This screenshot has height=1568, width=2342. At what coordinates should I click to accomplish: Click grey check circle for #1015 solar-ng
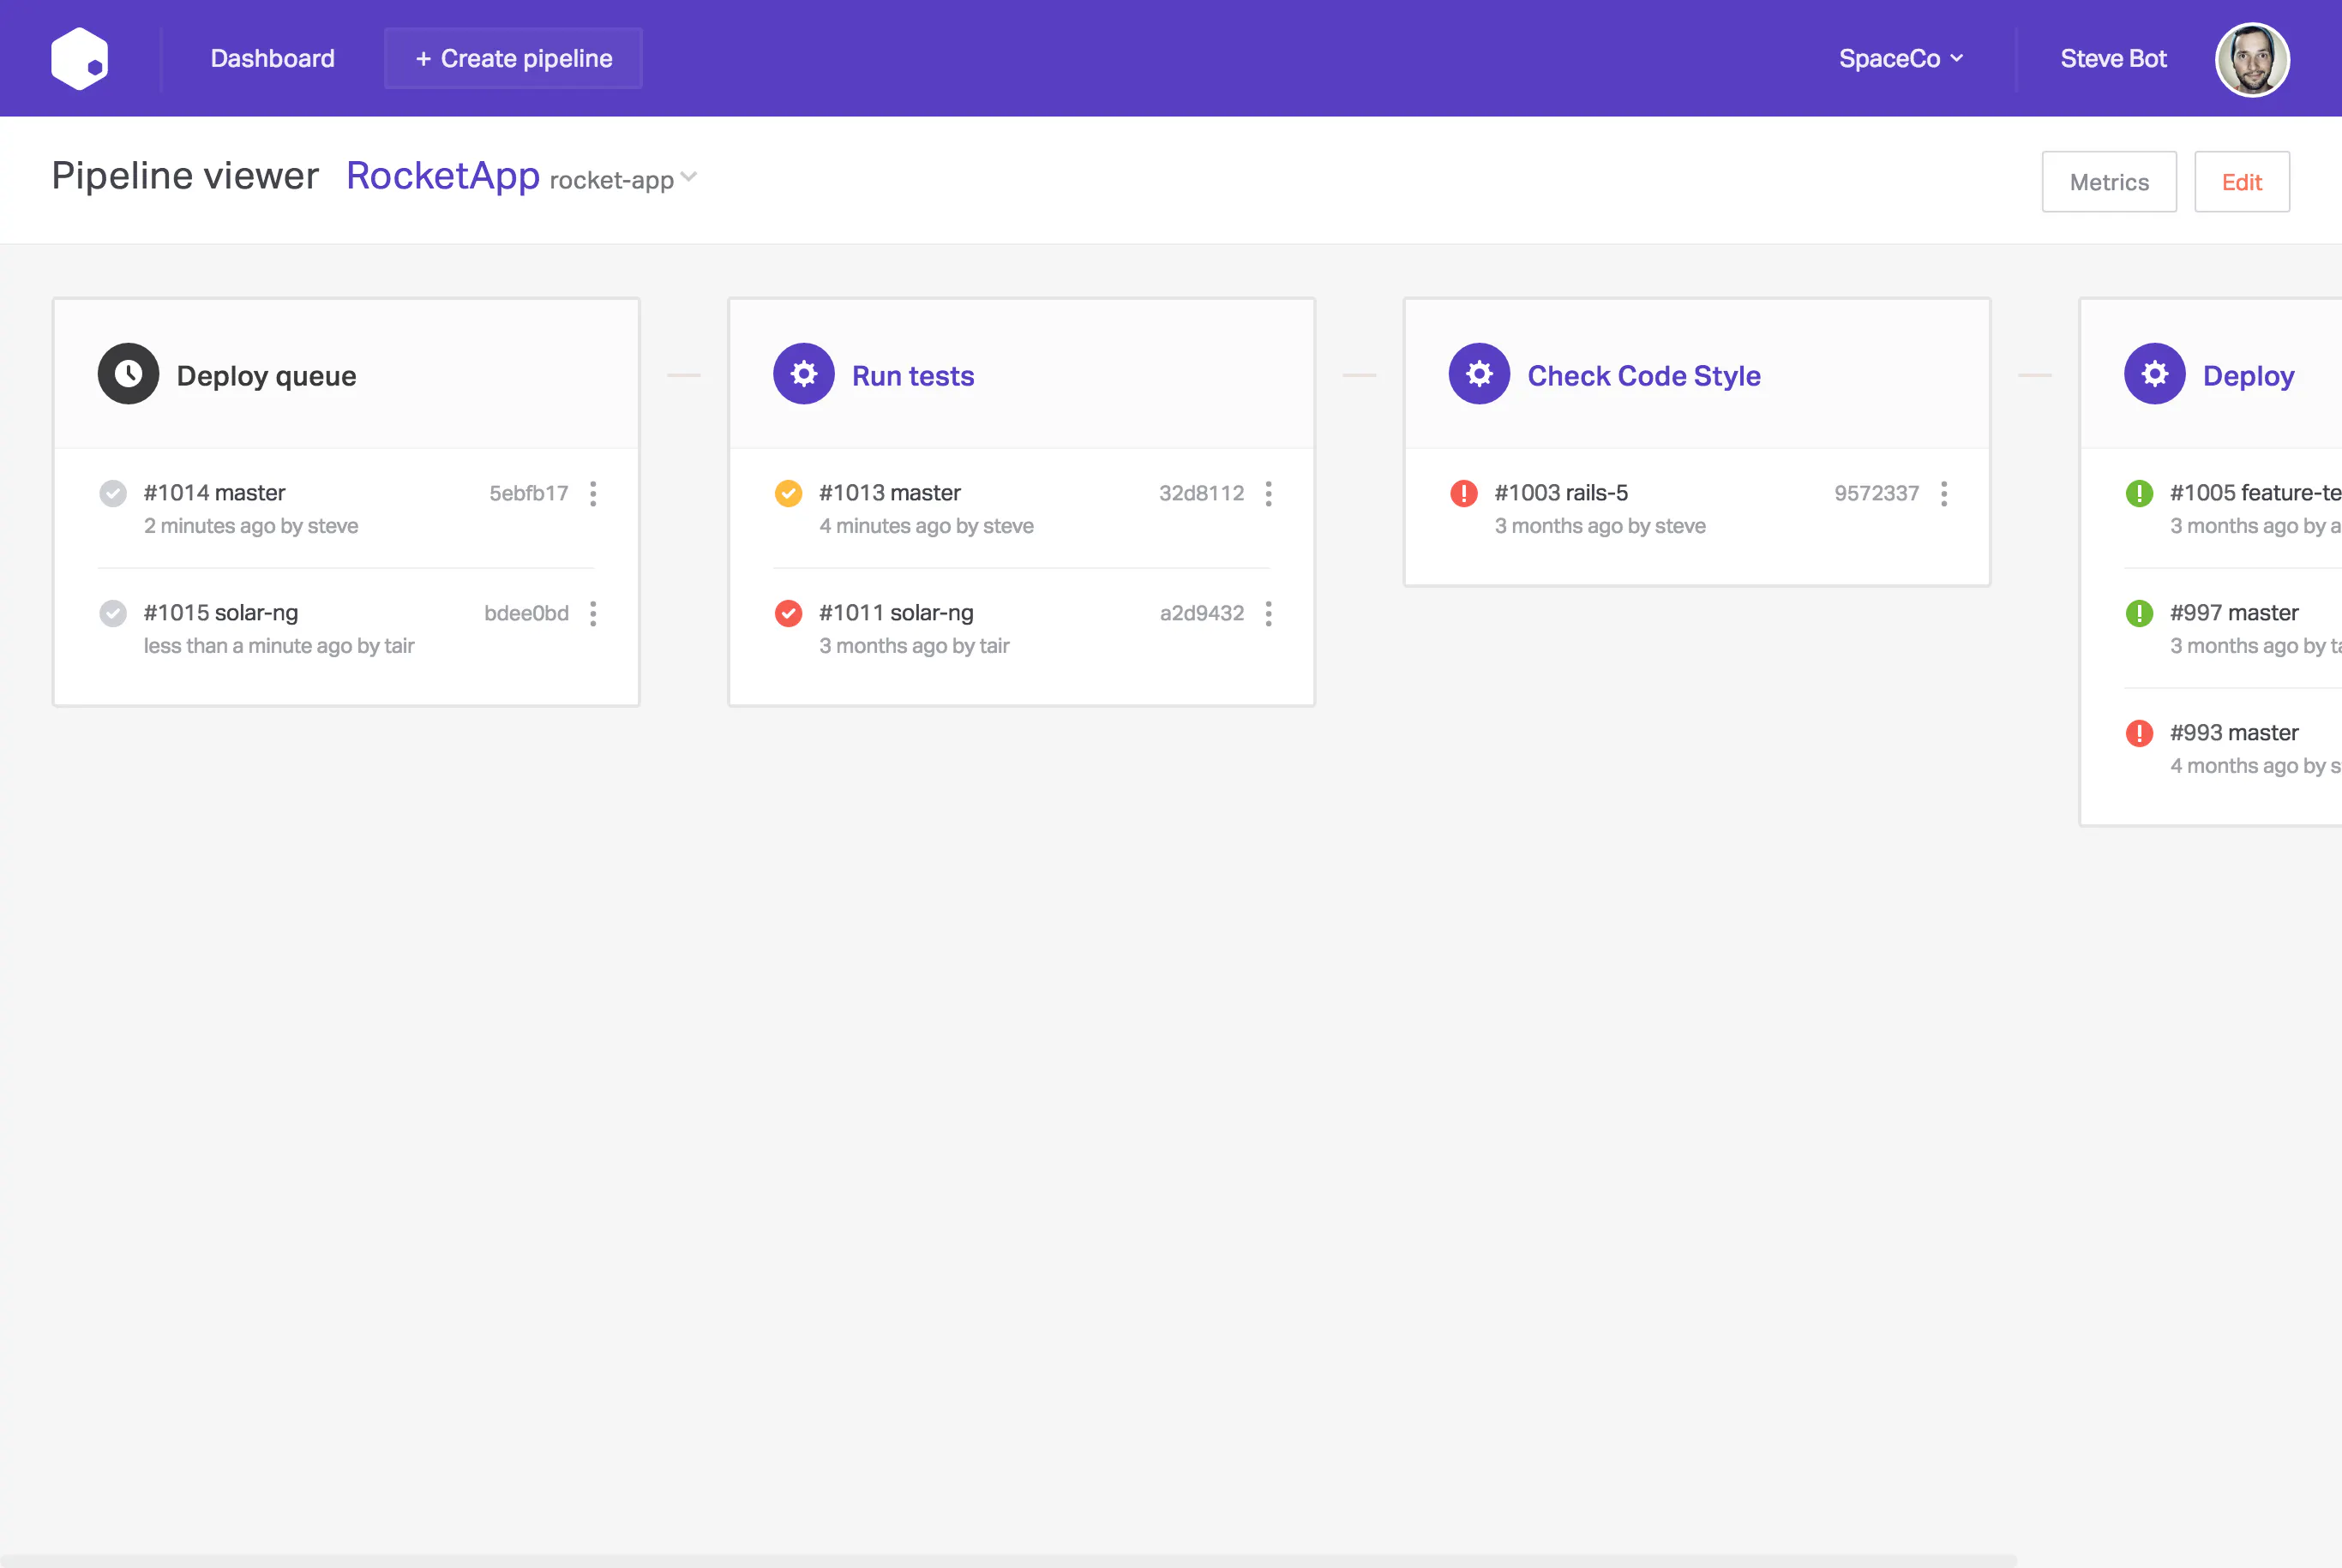pos(113,613)
